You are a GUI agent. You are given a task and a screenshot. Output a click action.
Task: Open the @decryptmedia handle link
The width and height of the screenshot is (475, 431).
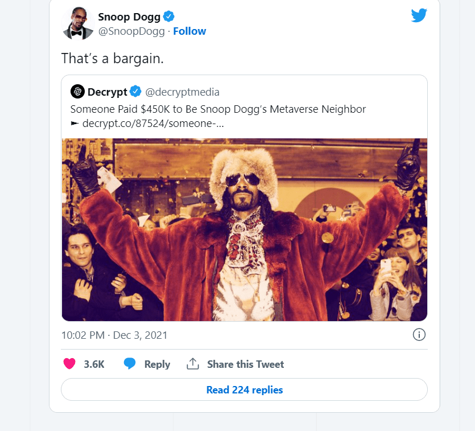coord(182,92)
